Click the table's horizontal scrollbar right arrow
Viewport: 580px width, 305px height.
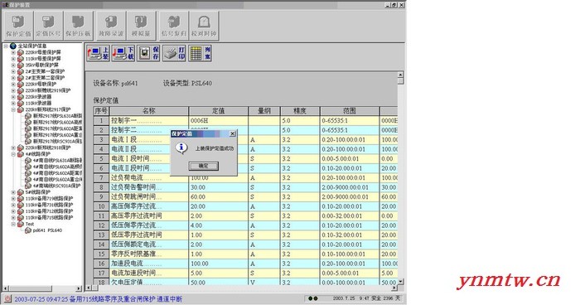(x=394, y=288)
